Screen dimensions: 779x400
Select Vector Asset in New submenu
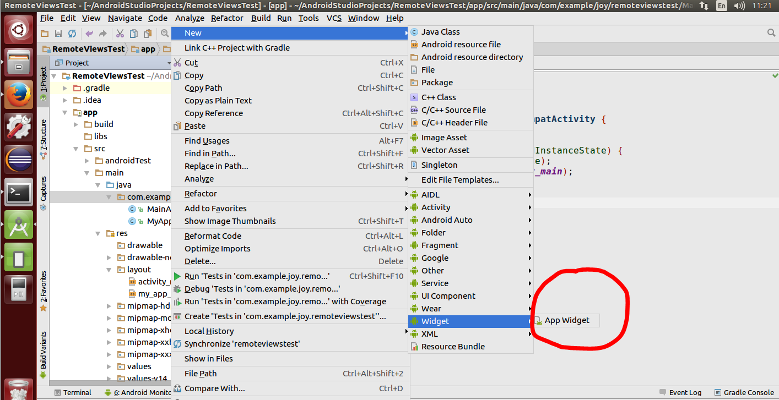(470, 150)
